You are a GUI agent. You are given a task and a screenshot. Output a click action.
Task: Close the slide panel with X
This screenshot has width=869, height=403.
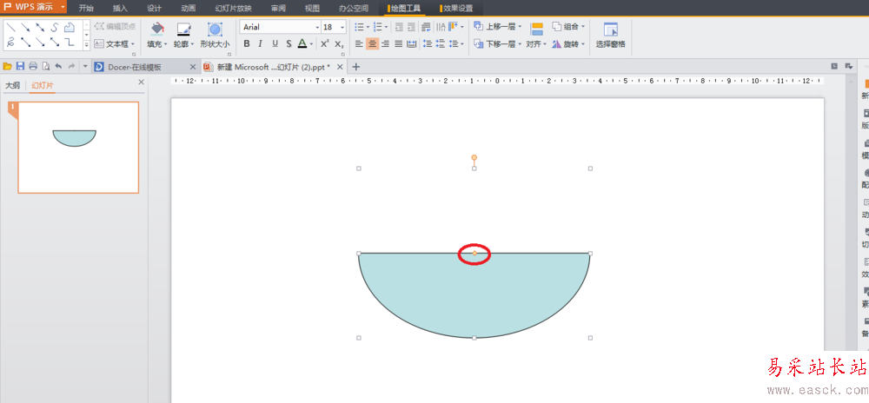coord(141,82)
